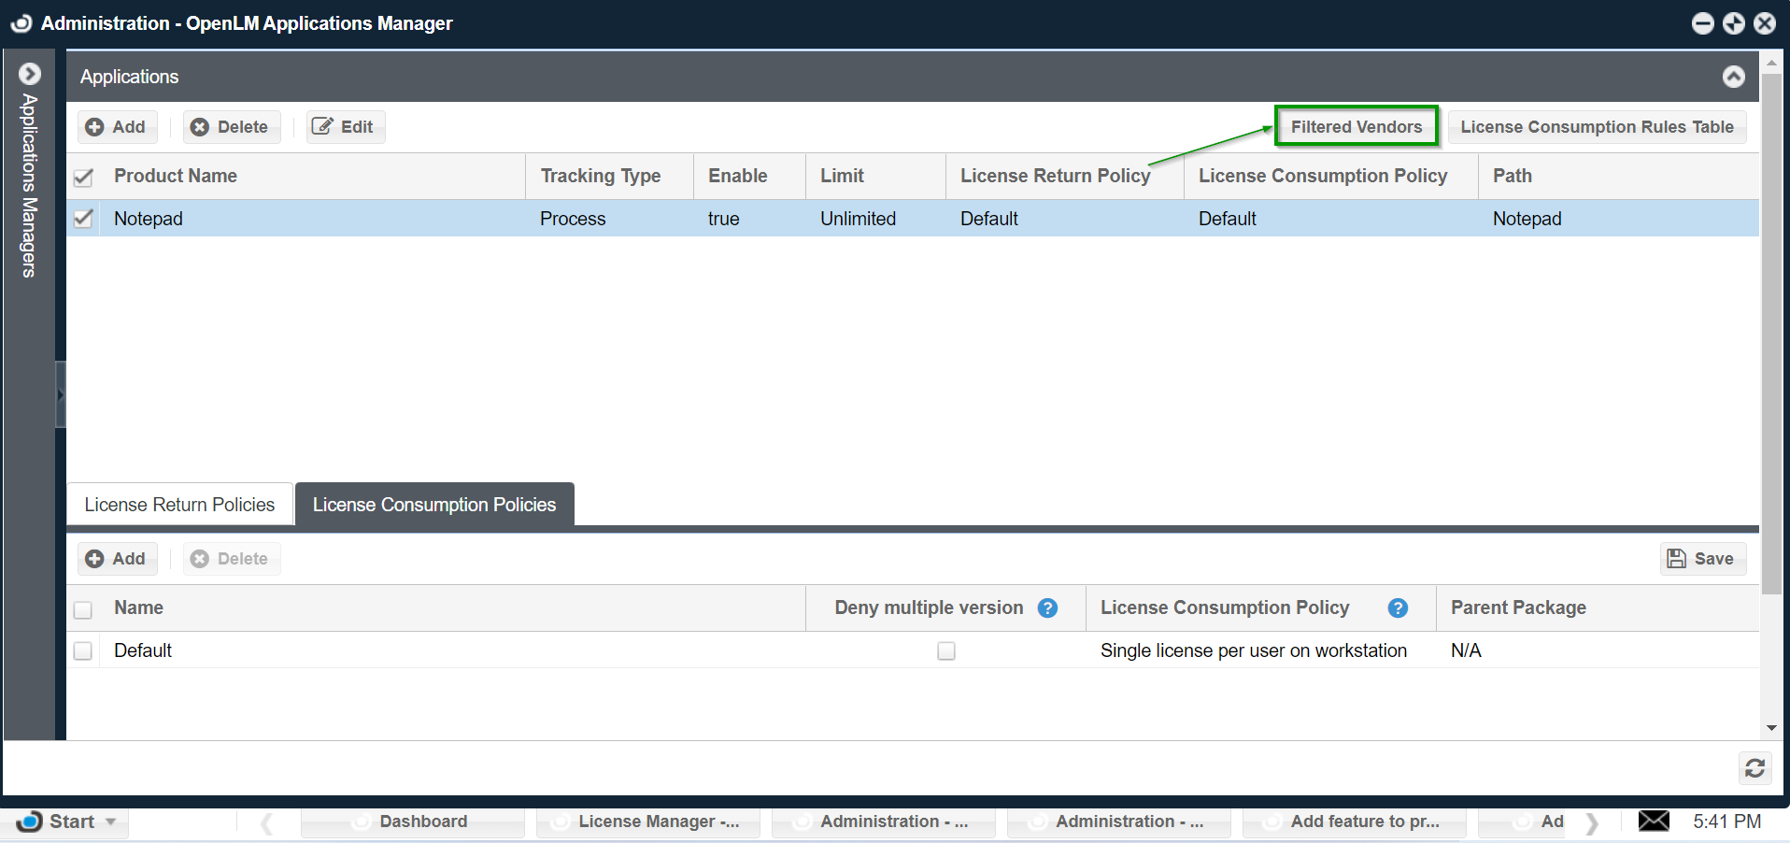Screen dimensions: 1790x843
Task: Open the Filtered Vendors button
Action: 1356,127
